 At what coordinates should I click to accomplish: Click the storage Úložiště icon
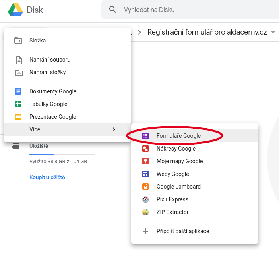click(15, 146)
